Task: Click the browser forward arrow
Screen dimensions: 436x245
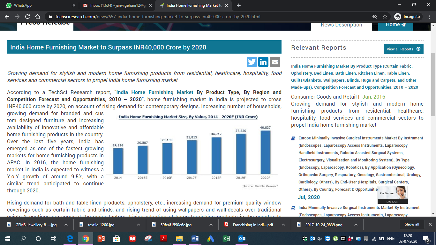Action: coord(17,17)
